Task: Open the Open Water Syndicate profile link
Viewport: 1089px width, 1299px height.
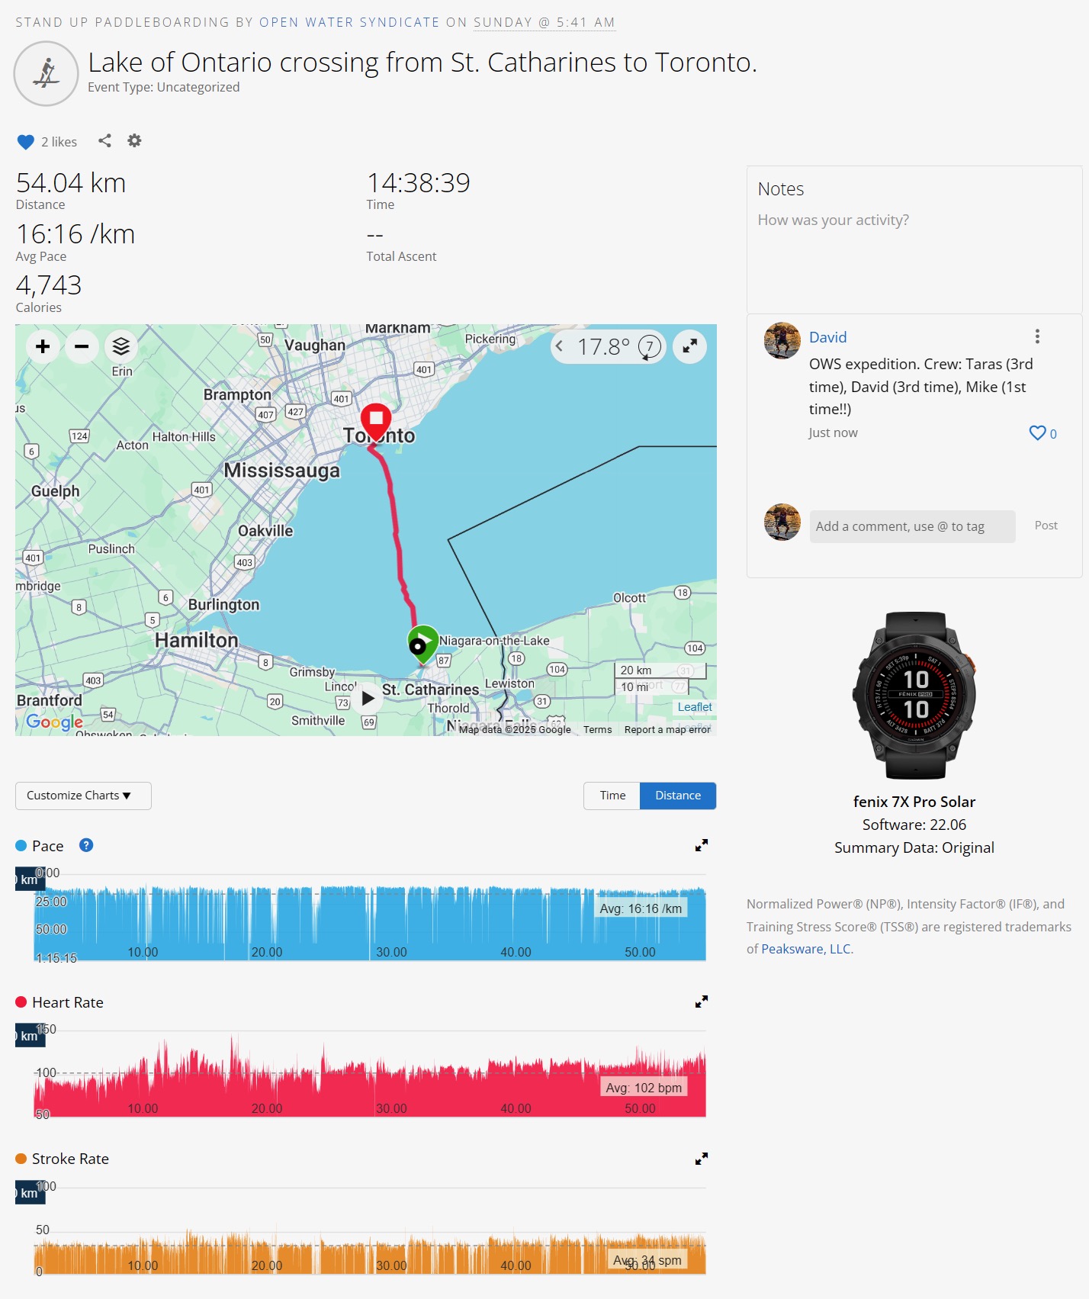Action: tap(349, 22)
